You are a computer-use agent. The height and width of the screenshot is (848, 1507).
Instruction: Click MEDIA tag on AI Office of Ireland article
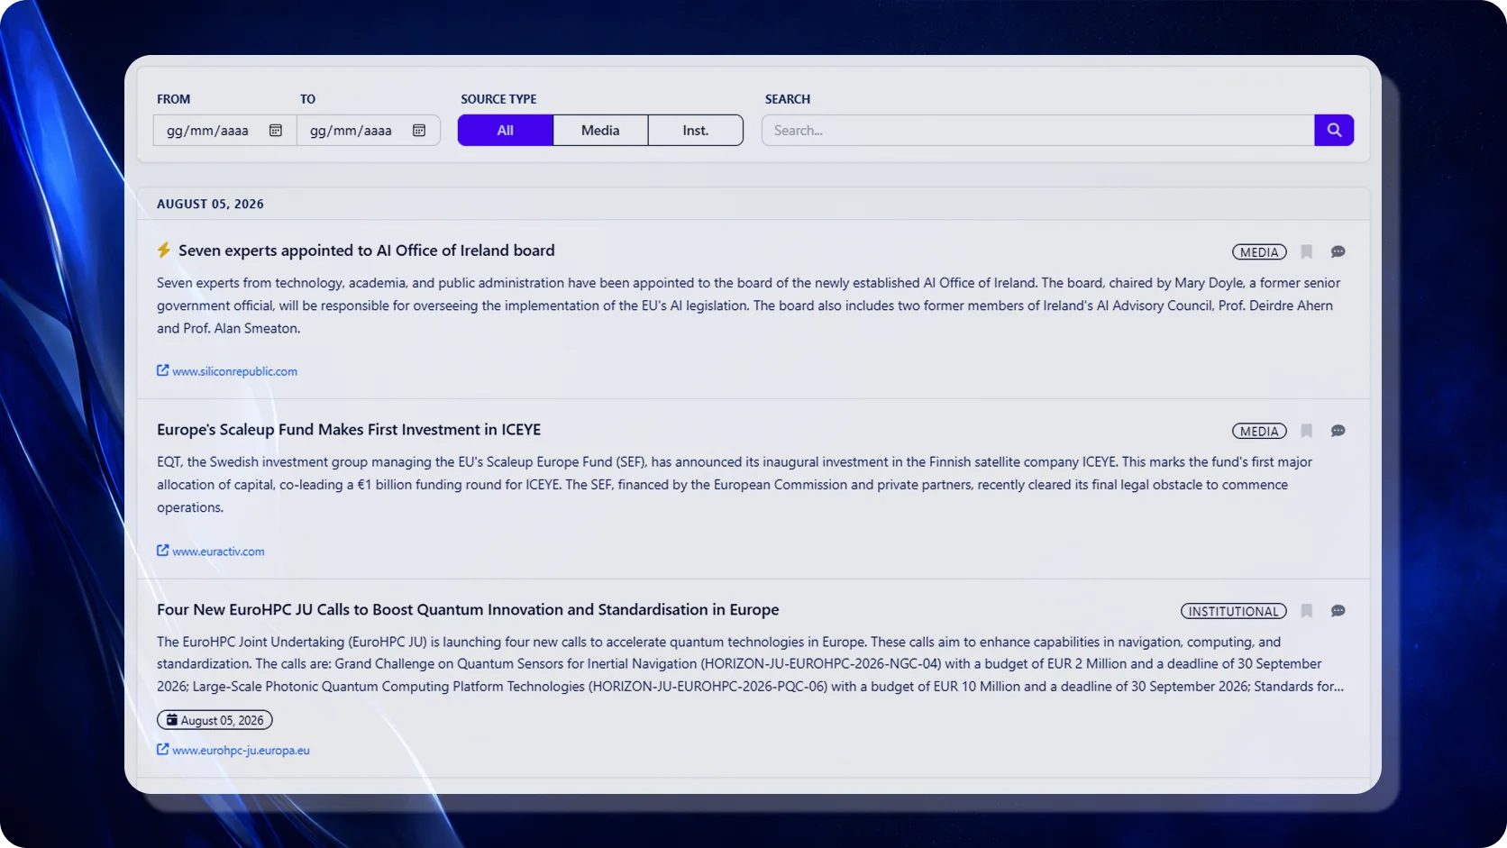point(1259,252)
